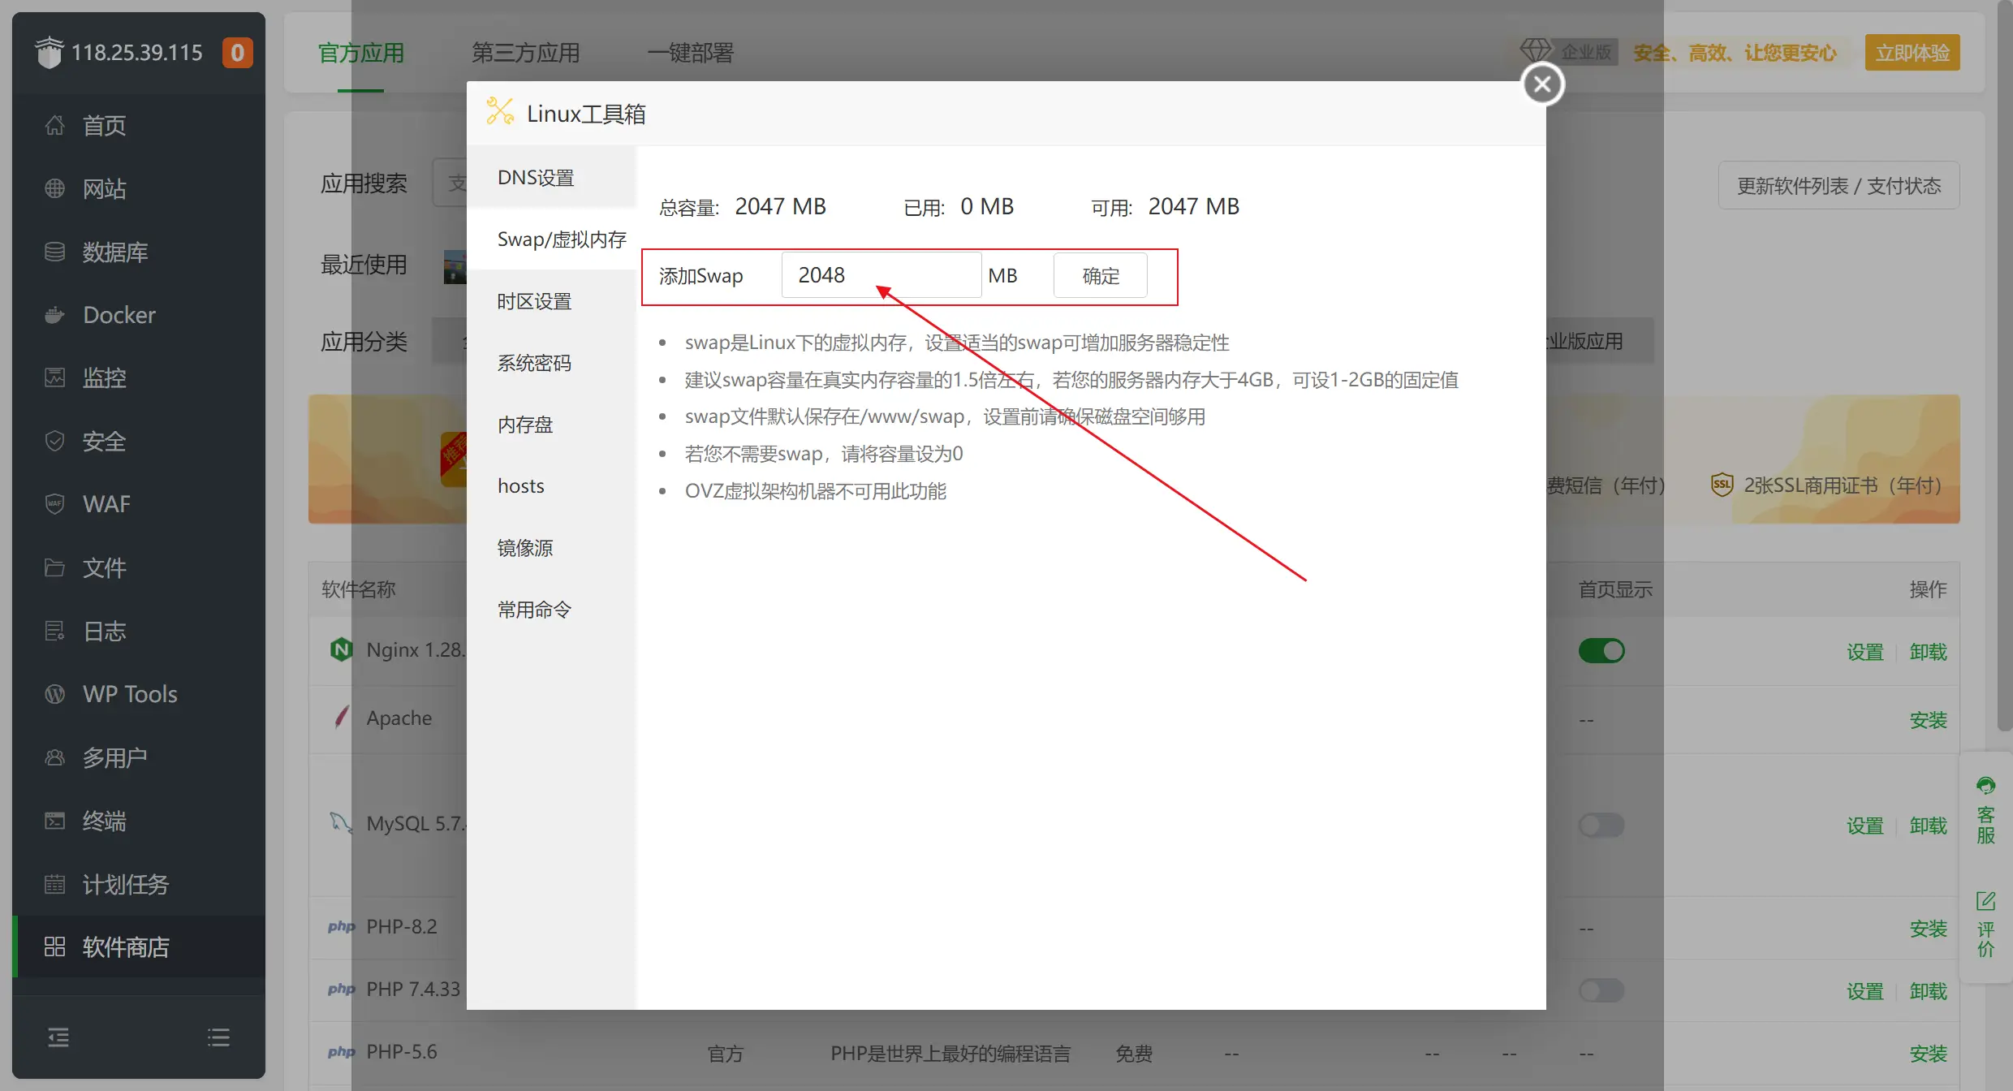Open hosts settings in Linux toolbox
This screenshot has height=1091, width=2013.
click(x=520, y=485)
